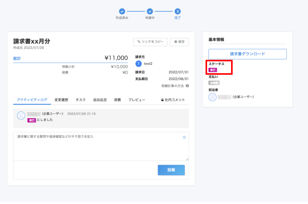Screen dimensions: 308x204
Task: Click the 総計 label
Action: pos(17,58)
